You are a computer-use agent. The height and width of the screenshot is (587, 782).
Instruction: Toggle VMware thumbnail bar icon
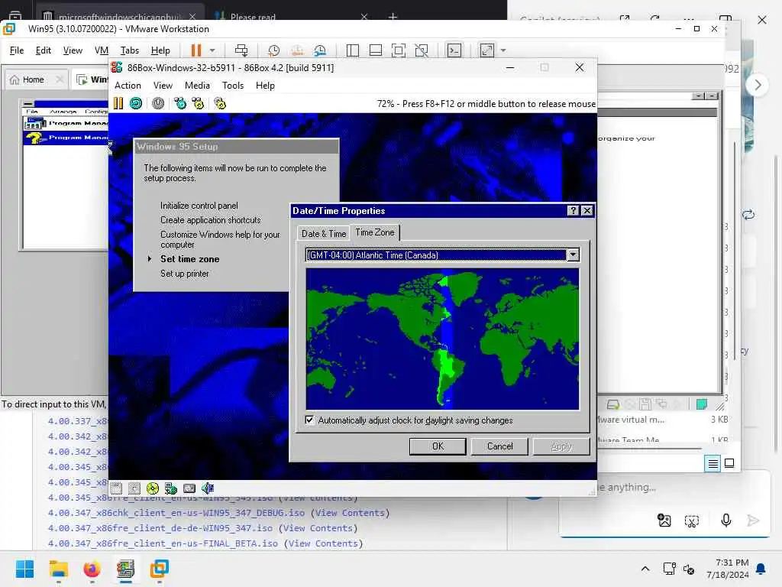tap(376, 50)
